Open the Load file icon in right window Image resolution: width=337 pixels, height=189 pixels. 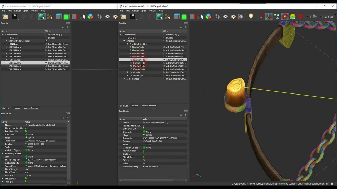click(123, 17)
